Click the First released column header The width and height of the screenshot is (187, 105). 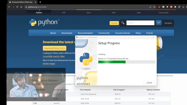point(85,90)
